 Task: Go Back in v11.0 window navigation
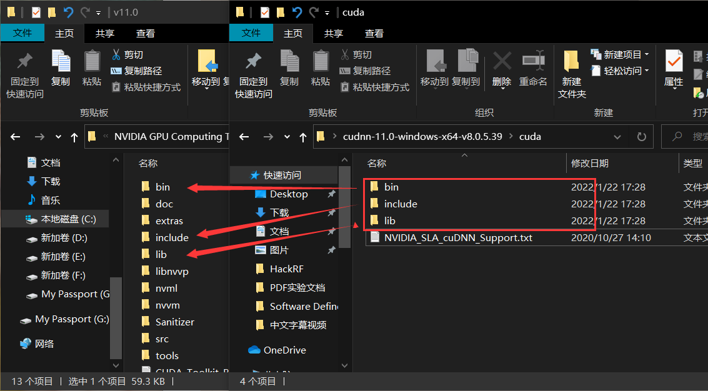pos(16,137)
